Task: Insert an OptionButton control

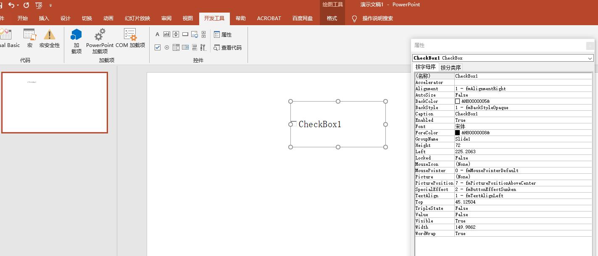Action: click(167, 47)
